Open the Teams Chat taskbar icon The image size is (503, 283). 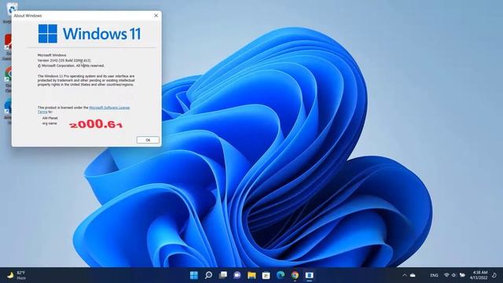coord(237,275)
